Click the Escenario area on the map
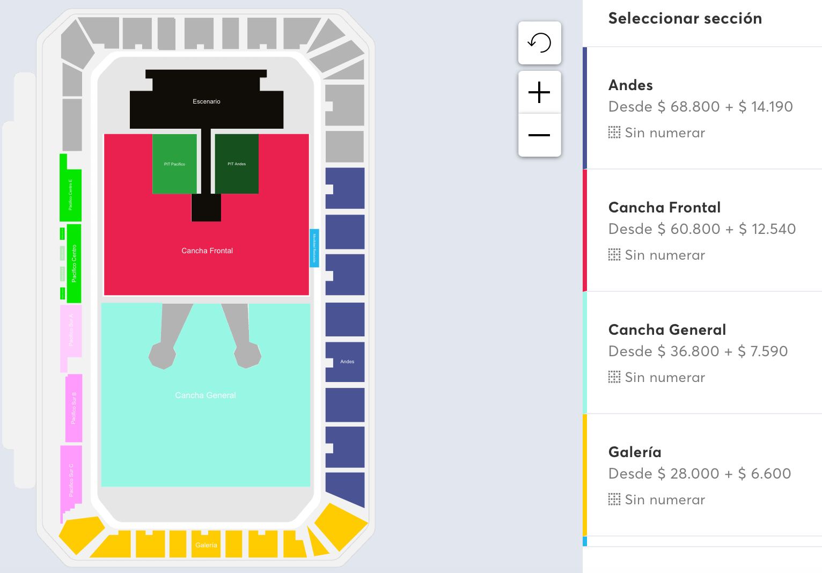This screenshot has width=822, height=573. (x=206, y=101)
